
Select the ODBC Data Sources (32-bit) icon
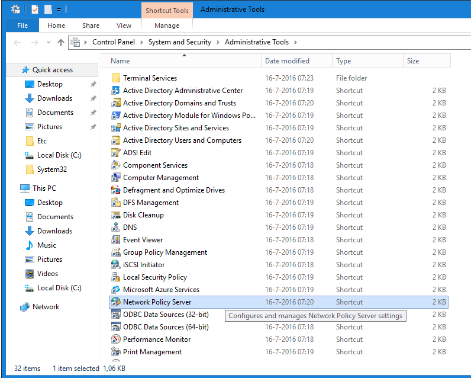pyautogui.click(x=116, y=315)
